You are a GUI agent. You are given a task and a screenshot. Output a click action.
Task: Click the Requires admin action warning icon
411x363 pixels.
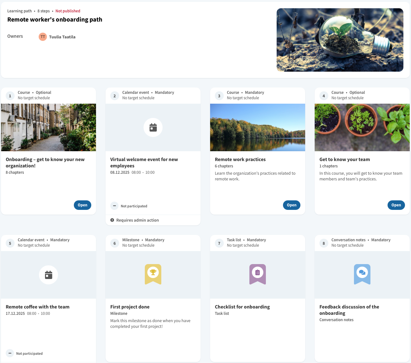pos(112,220)
